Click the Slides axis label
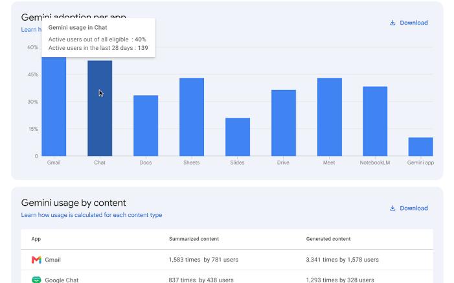This screenshot has width=454, height=283. (238, 163)
